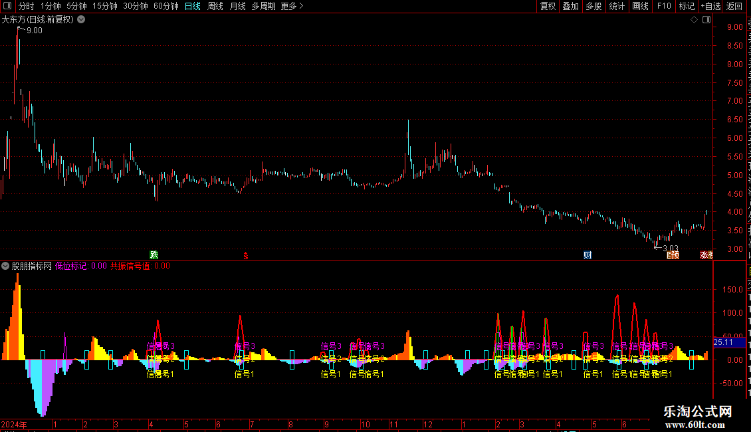Click month 12 on the time axis
Viewport: 751px width, 432px height.
click(428, 425)
